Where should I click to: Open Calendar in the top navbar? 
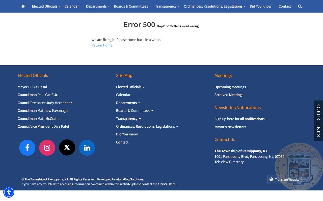pyautogui.click(x=72, y=6)
